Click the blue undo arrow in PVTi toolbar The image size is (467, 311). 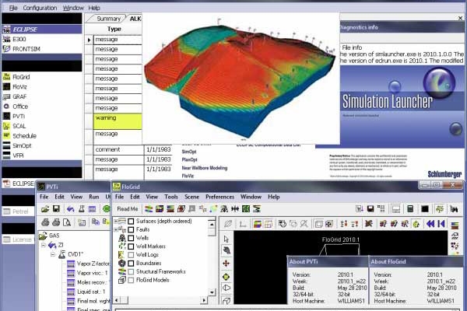70,209
